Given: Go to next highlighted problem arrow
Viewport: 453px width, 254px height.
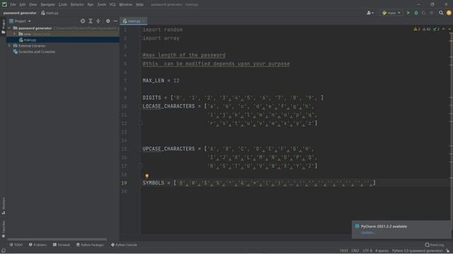Looking at the screenshot, I should 449,29.
